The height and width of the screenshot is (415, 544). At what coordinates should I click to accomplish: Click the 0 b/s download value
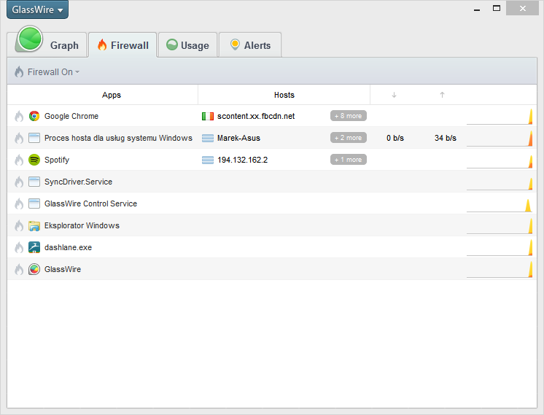(395, 138)
